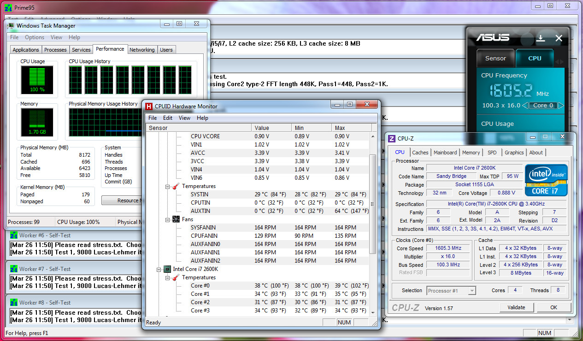Click the fan icon beside Fans

coord(177,219)
